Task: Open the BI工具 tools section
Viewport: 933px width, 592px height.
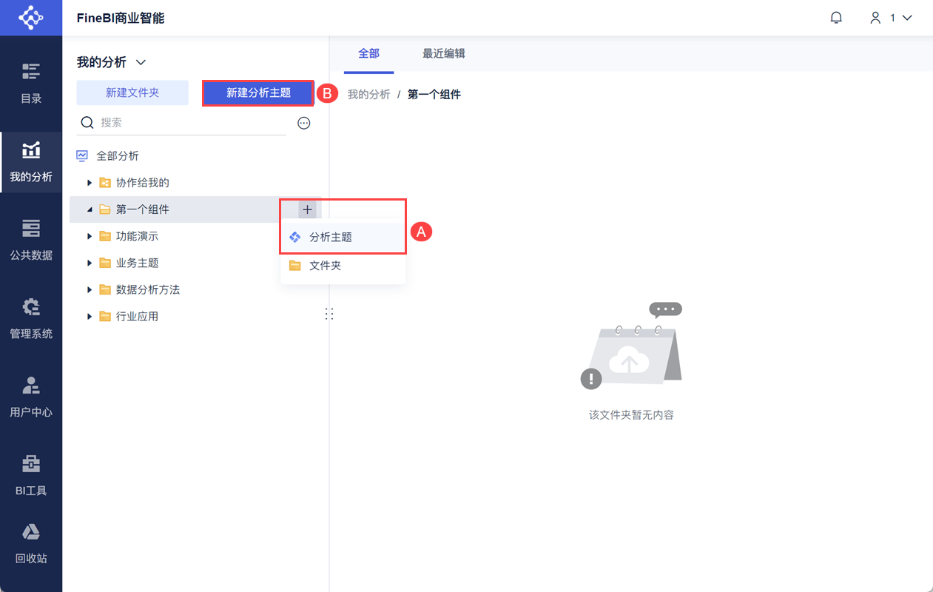Action: (31, 475)
